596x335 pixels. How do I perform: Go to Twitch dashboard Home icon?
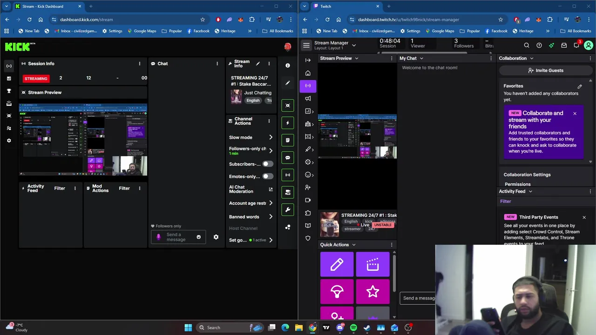point(308,73)
